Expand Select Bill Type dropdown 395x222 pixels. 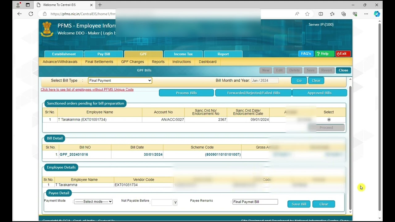(x=120, y=80)
